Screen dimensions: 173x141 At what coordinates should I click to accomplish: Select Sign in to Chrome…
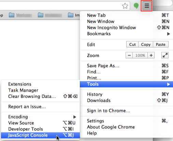coord(127,111)
